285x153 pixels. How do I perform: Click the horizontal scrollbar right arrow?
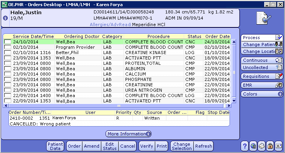229,105
